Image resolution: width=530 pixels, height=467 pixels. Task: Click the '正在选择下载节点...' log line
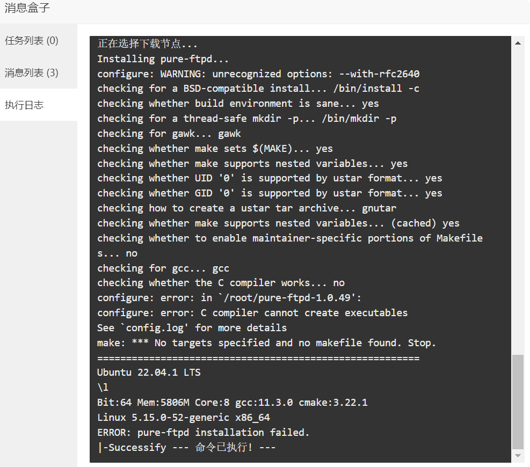coord(147,43)
